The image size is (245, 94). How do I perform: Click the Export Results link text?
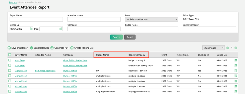click(41, 48)
